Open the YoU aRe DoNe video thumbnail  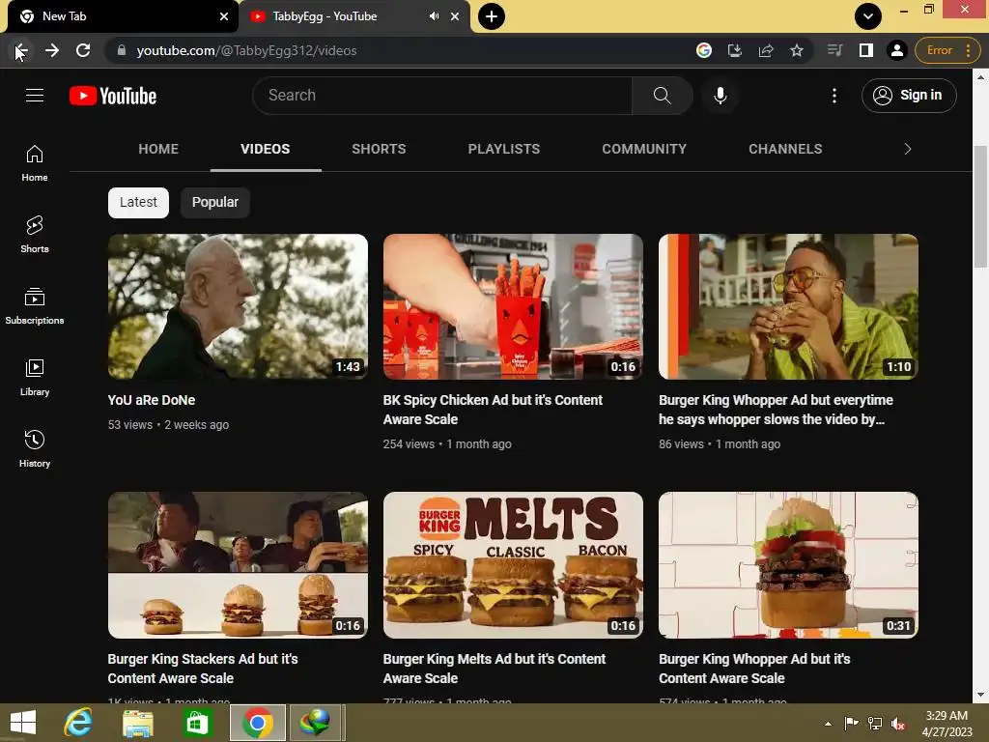(238, 306)
